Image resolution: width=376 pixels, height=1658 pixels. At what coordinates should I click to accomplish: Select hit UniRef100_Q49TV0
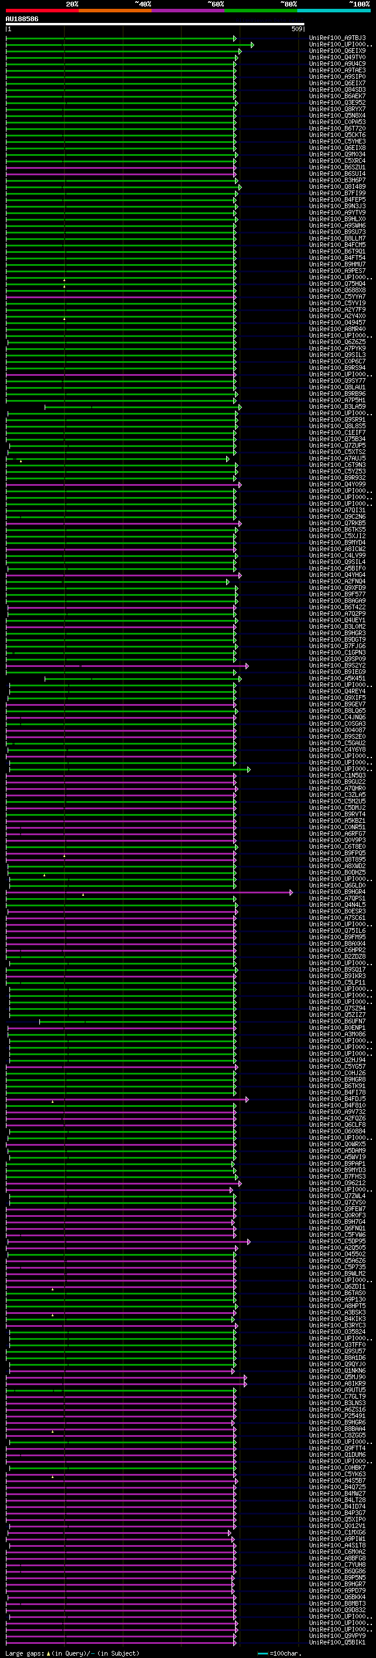(337, 57)
